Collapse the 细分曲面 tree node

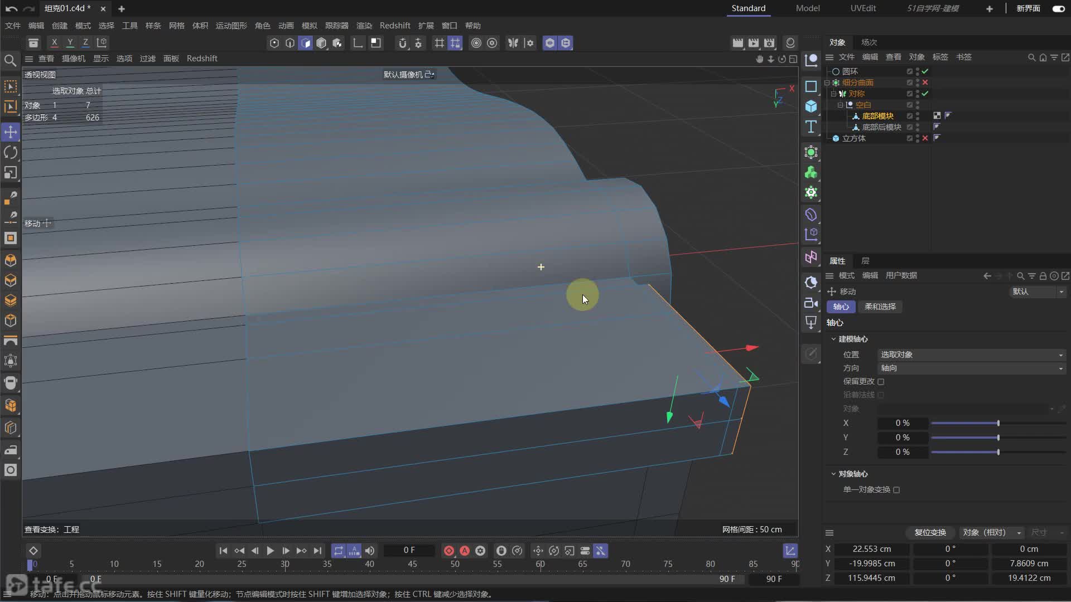point(827,82)
